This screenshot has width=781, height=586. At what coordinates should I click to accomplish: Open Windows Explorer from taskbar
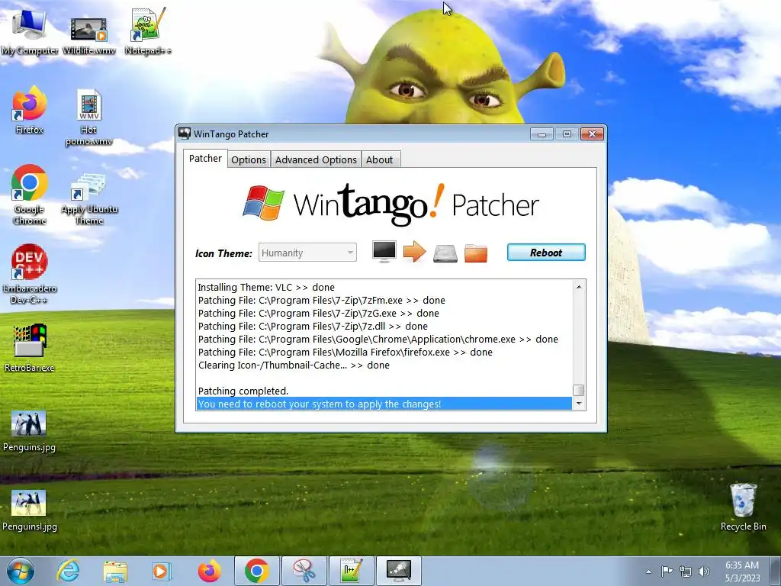[x=115, y=571]
